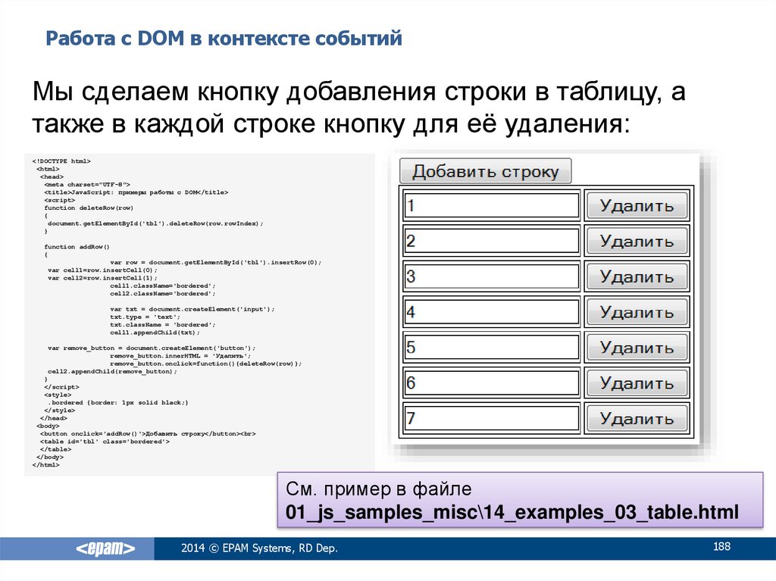Click the slide number 188
The width and height of the screenshot is (776, 581).
coord(721,546)
